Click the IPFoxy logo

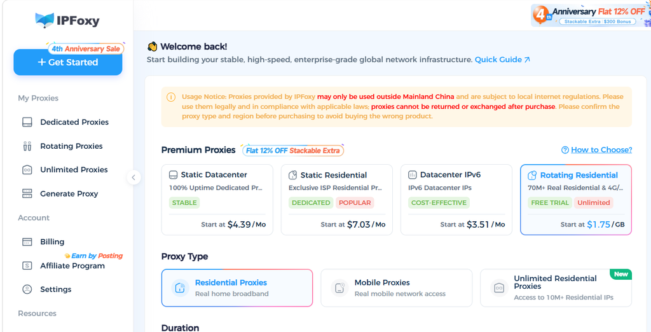[x=67, y=20]
